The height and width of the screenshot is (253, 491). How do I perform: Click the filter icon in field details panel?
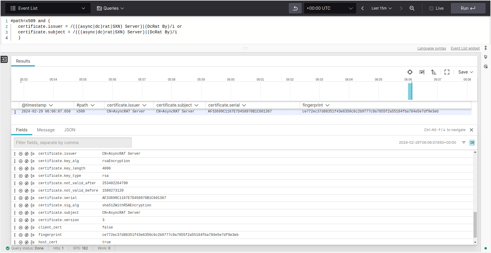click(463, 143)
